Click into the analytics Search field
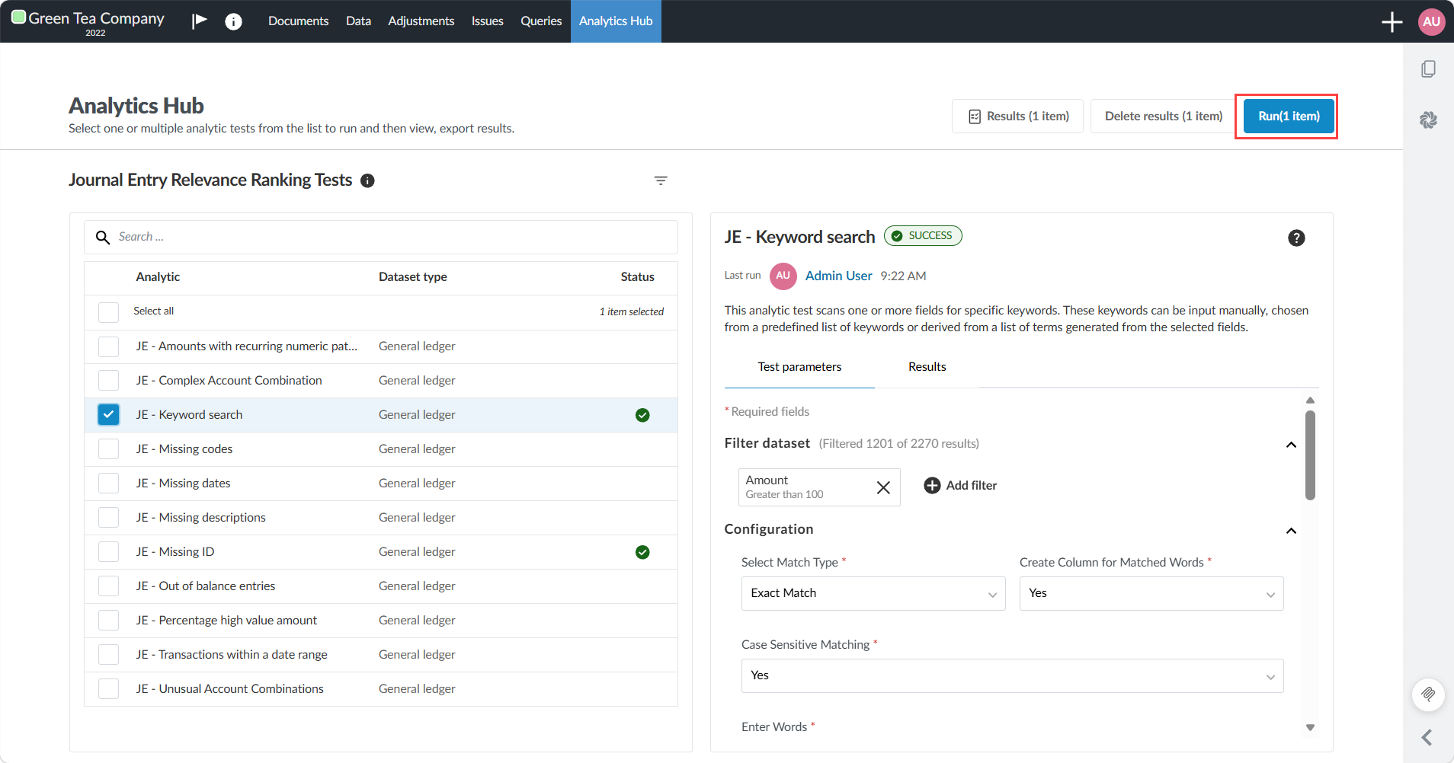Viewport: 1454px width, 763px height. (381, 238)
